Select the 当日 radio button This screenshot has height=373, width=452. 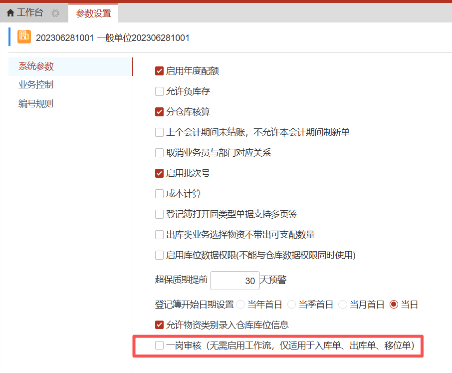[x=394, y=305]
